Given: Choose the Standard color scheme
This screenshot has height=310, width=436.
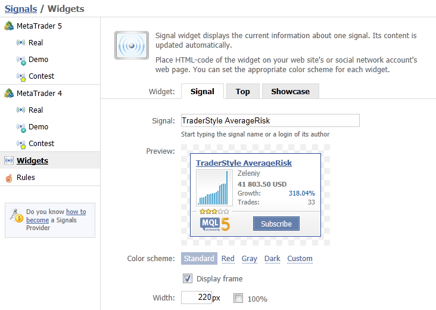Looking at the screenshot, I should pos(199,258).
